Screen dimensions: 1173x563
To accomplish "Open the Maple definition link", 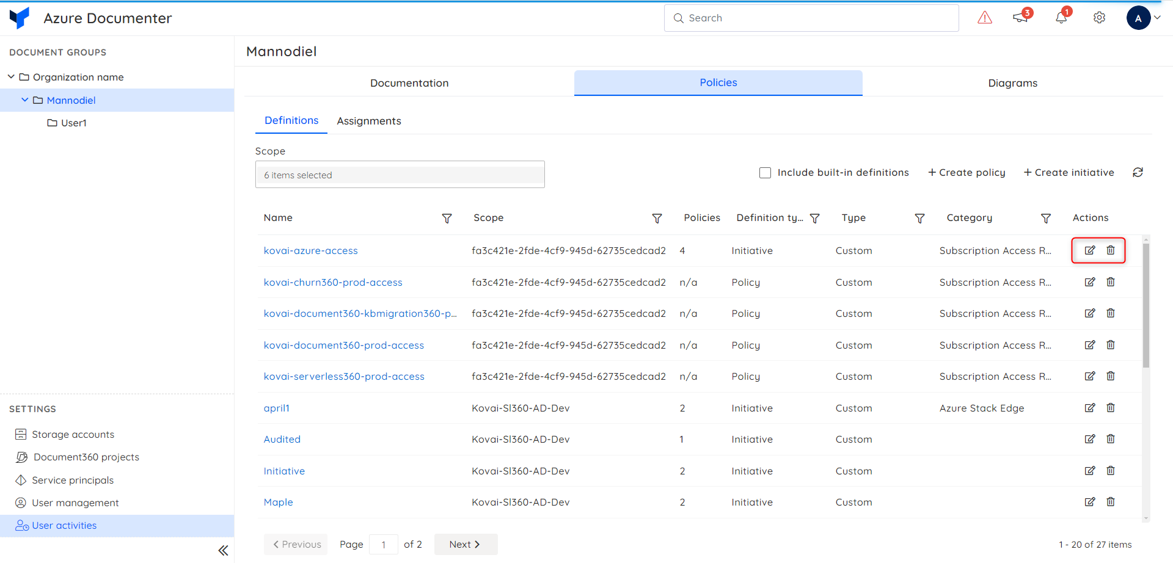I will point(278,502).
